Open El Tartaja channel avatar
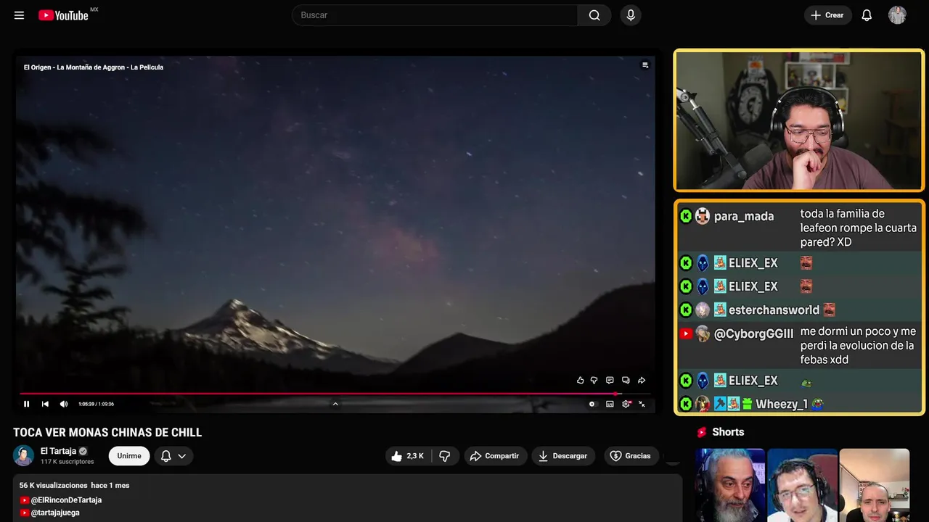This screenshot has height=522, width=929. (23, 455)
